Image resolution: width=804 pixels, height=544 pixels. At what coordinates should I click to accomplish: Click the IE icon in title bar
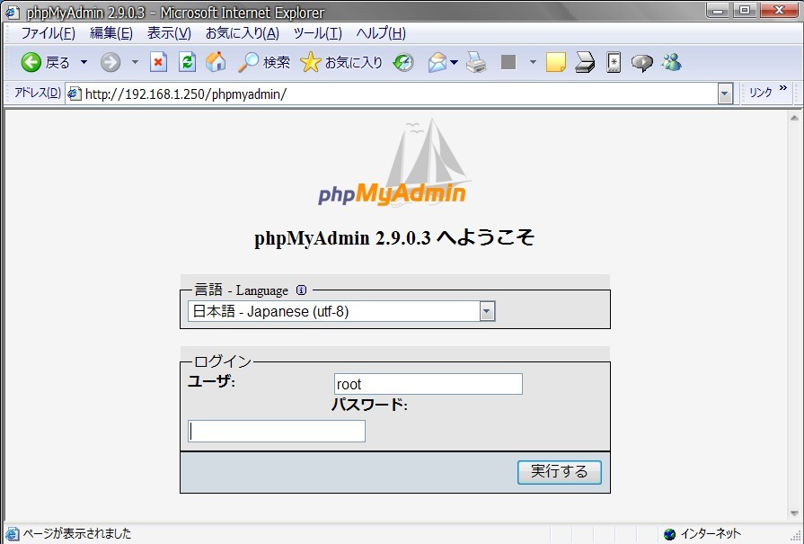(x=13, y=12)
